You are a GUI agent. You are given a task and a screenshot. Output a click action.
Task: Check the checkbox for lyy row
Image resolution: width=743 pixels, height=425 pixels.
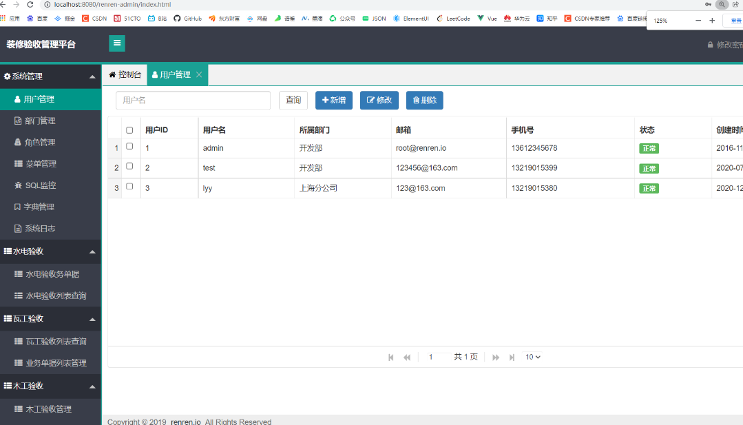click(129, 187)
